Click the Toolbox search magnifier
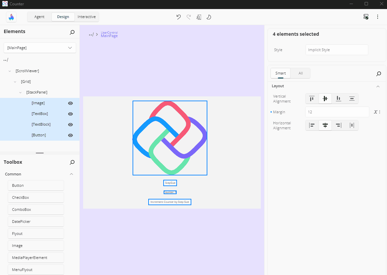387x275 pixels. (x=72, y=162)
